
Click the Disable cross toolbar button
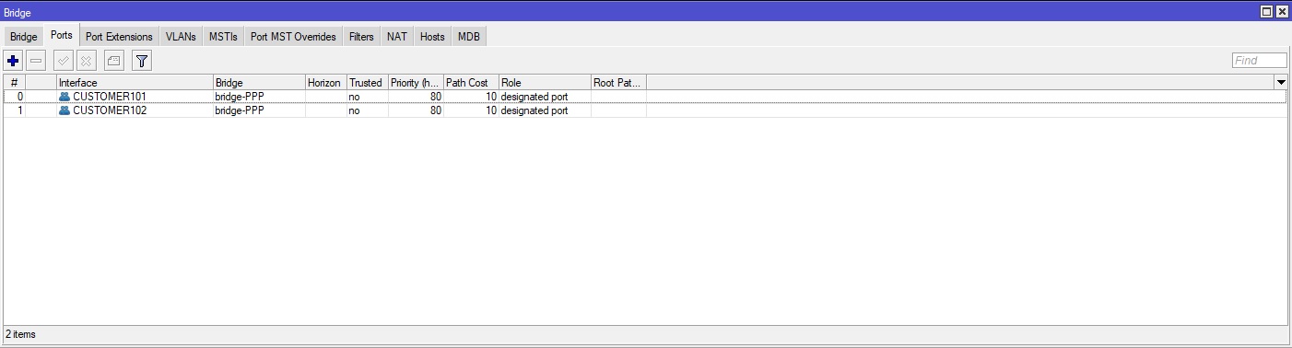pos(87,61)
